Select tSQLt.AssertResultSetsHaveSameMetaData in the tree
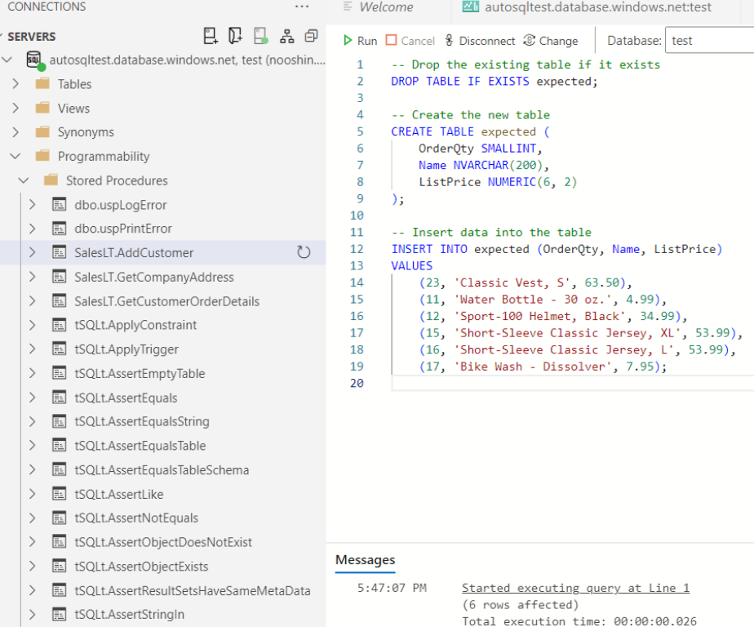The height and width of the screenshot is (627, 754). tap(193, 590)
